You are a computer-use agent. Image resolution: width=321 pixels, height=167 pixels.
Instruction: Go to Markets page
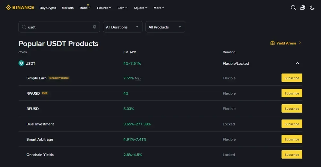click(67, 8)
